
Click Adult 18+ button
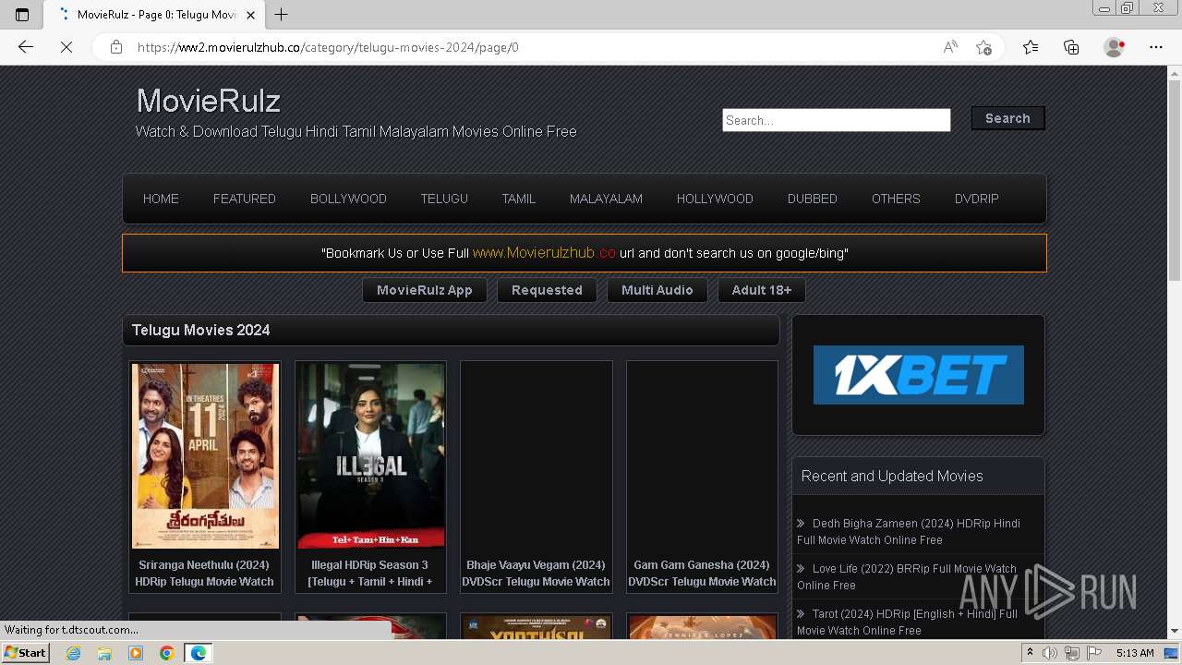pos(761,290)
